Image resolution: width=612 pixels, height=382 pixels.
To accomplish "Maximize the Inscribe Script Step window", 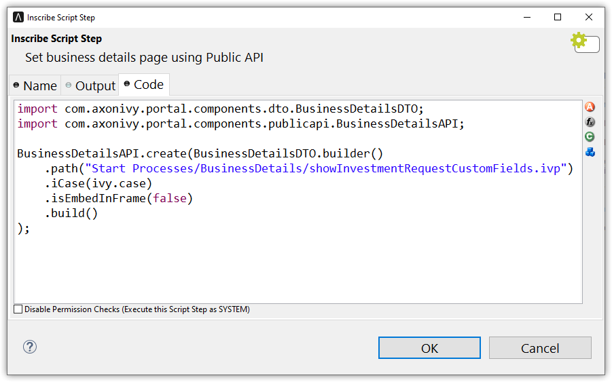I will pos(558,17).
